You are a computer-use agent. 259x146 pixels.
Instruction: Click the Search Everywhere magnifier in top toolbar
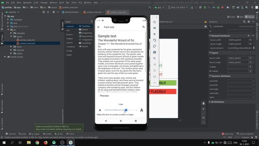252,7
